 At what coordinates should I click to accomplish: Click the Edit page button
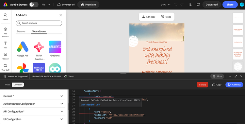149,17
